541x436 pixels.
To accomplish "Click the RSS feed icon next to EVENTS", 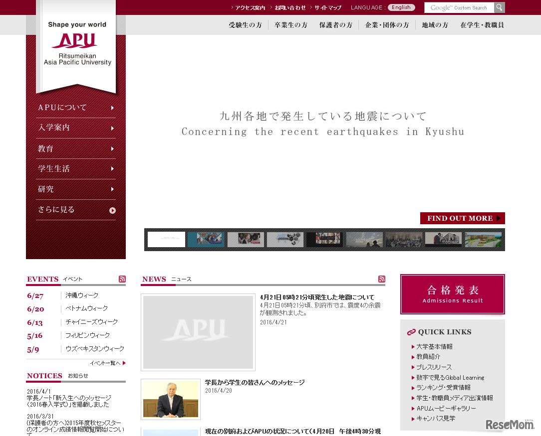I will (122, 279).
